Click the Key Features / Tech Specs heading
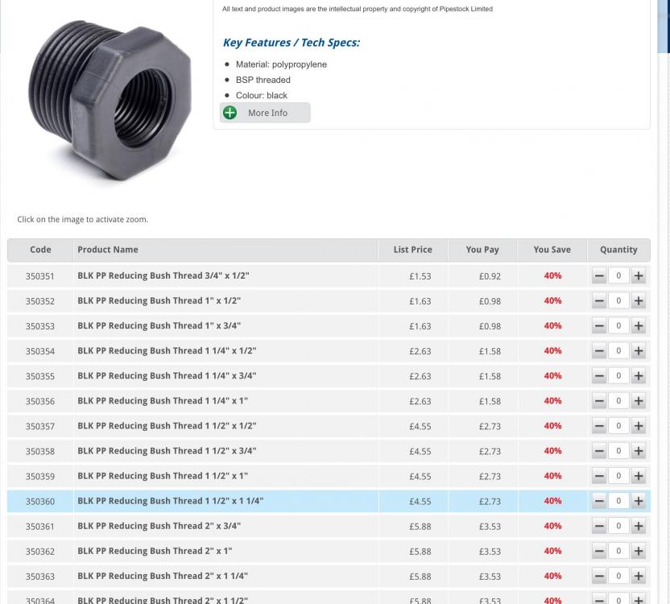Screen dimensions: 670x604 coord(292,43)
